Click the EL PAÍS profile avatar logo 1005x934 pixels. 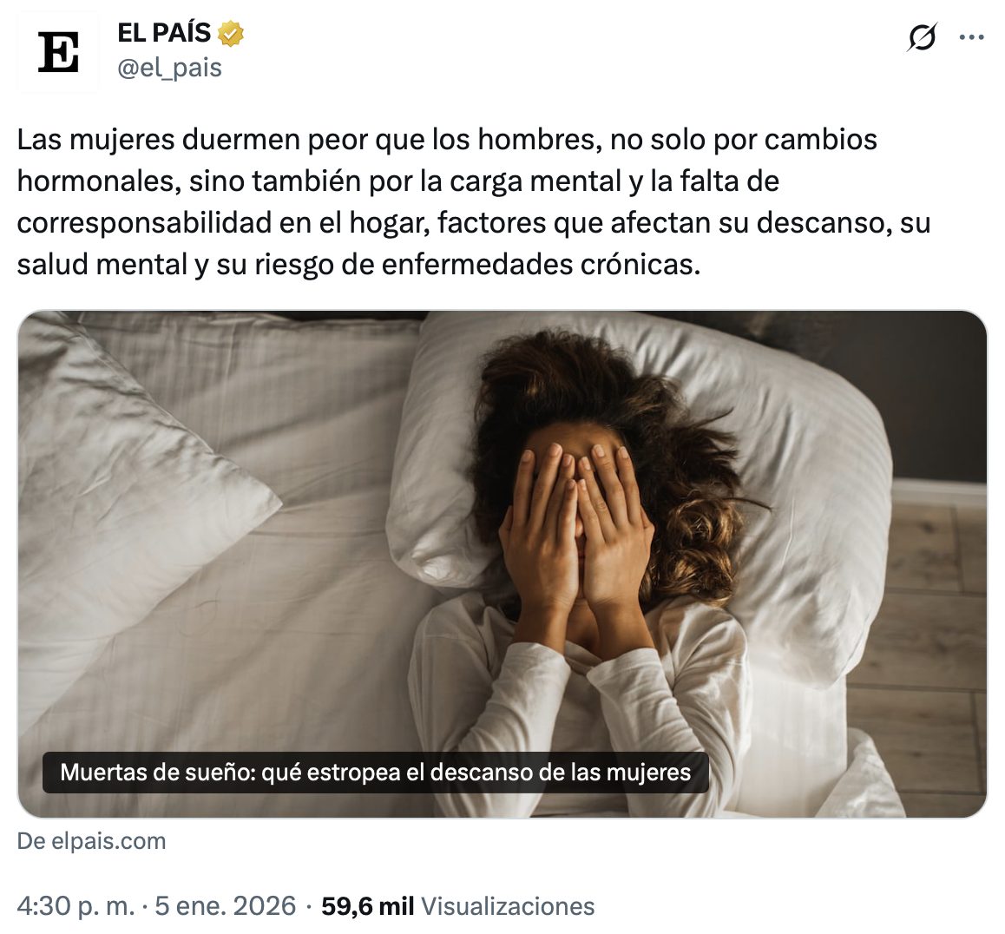(x=58, y=52)
